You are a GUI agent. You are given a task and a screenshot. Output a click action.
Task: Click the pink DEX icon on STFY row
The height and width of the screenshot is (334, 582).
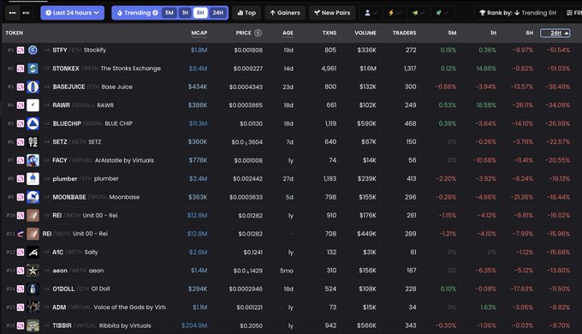pos(21,50)
